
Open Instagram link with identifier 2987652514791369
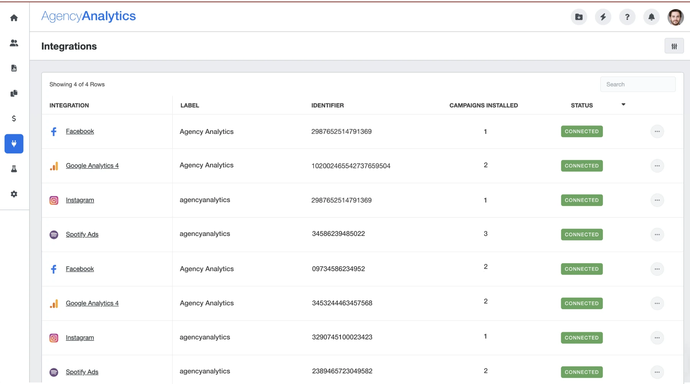[x=80, y=200]
